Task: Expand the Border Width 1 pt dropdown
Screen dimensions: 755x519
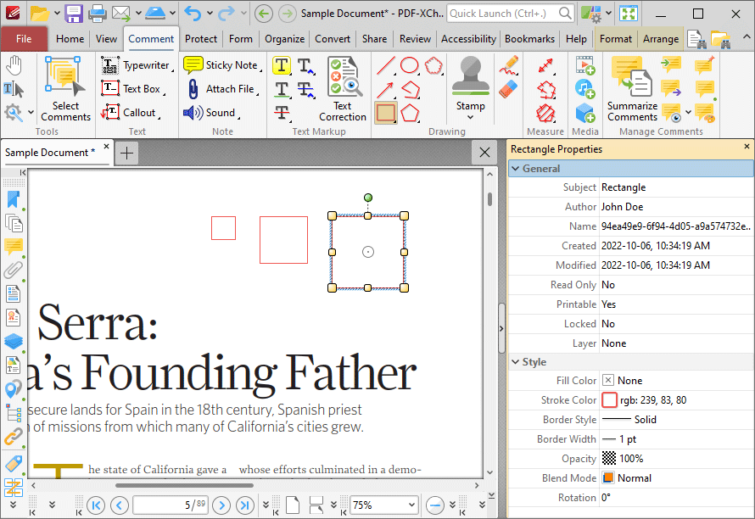Action: tap(676, 439)
